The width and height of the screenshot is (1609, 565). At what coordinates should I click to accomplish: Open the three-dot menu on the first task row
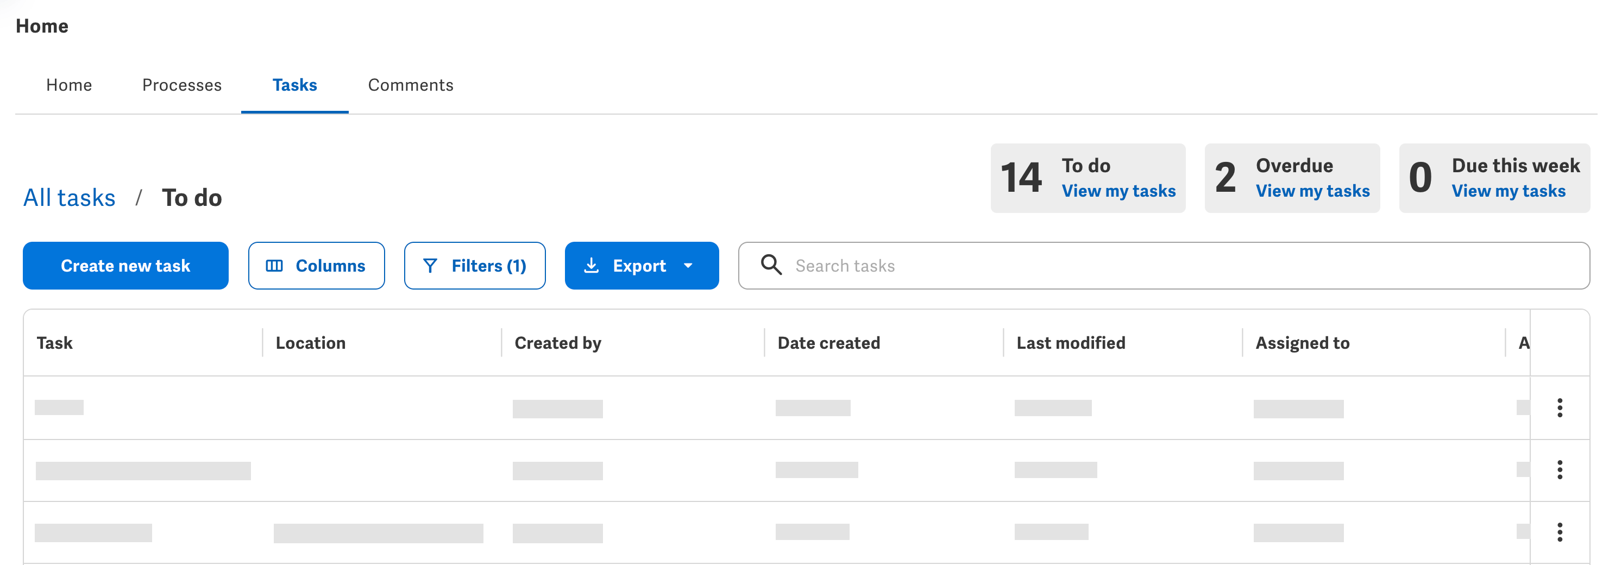1560,407
